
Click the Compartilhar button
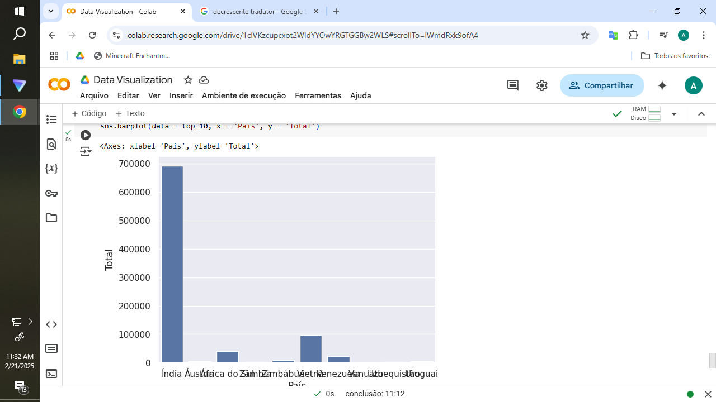coord(602,85)
